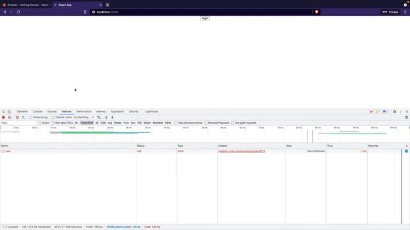Select the CSS request type filter
This screenshot has height=230, width=410.
point(103,123)
